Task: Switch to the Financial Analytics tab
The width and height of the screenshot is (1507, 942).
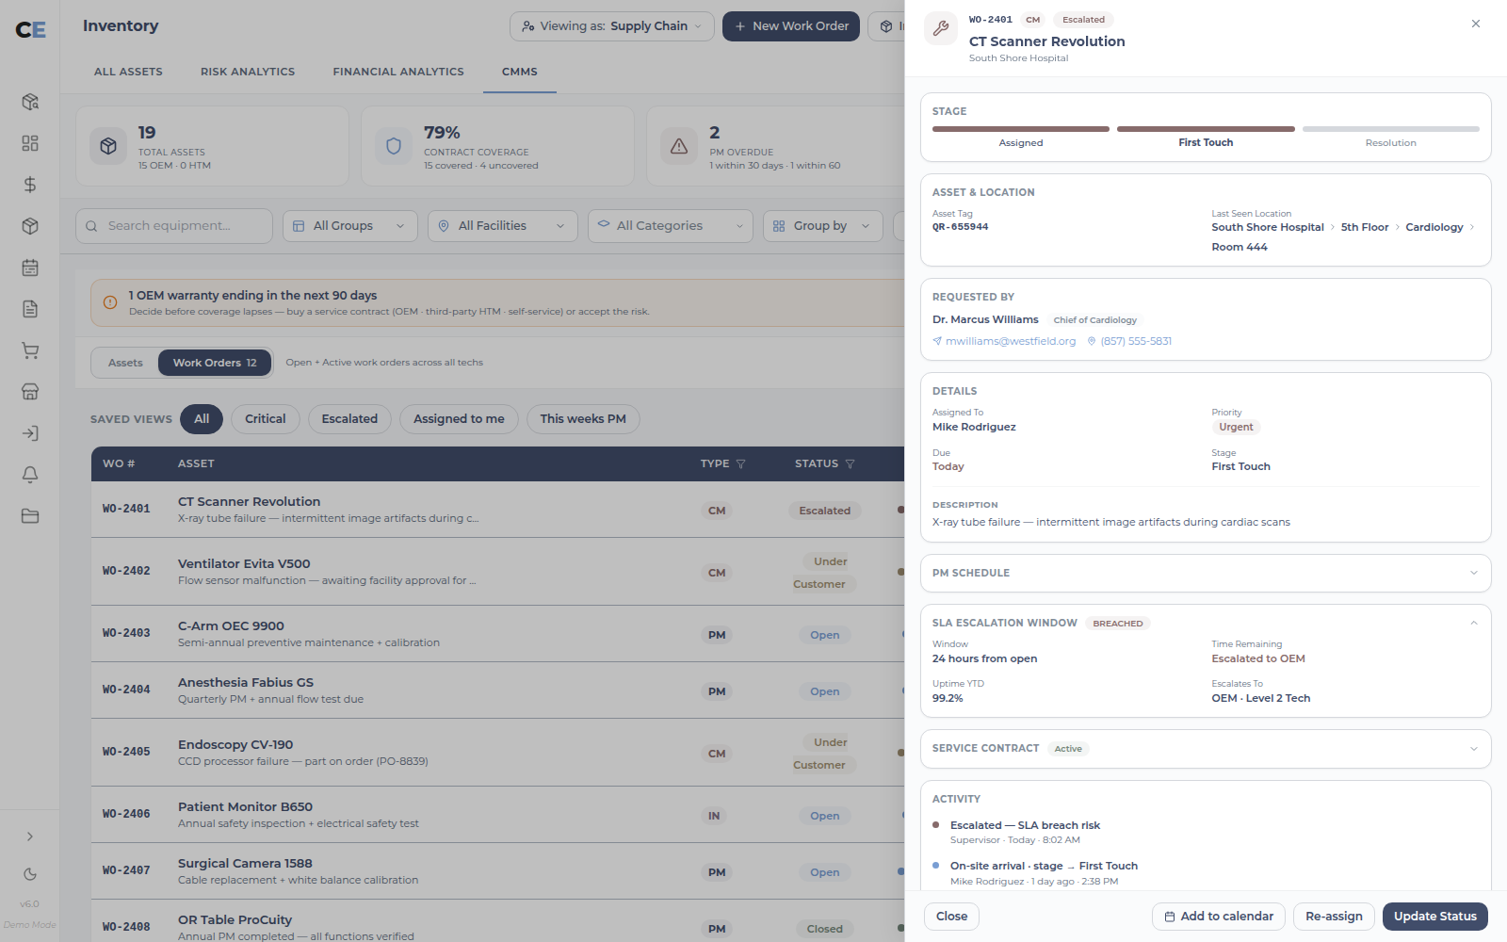Action: [x=398, y=72]
